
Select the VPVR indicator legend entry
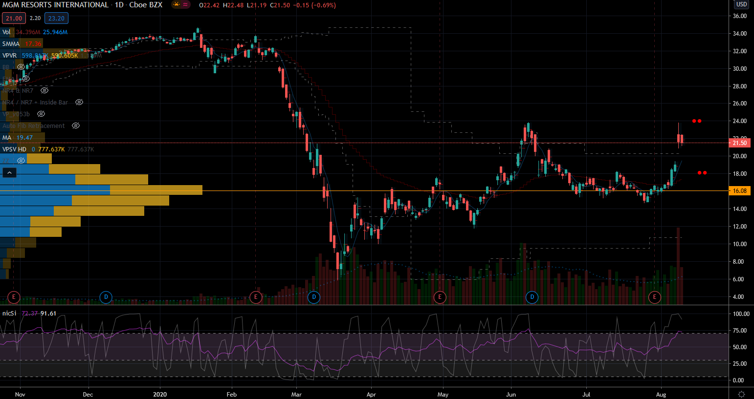[9, 55]
